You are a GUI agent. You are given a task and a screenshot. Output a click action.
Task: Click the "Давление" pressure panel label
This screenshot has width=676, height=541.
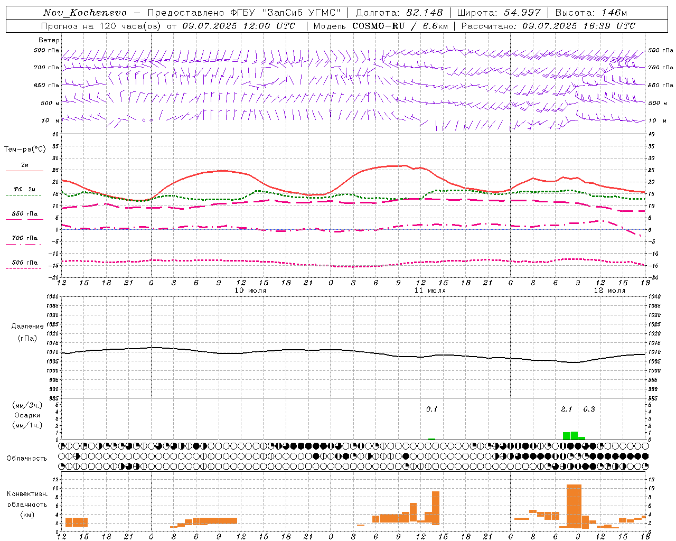click(27, 327)
